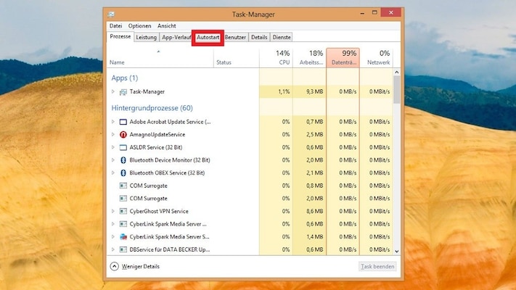The width and height of the screenshot is (516, 290).
Task: Switch to the Leistung tab
Action: pyautogui.click(x=146, y=36)
